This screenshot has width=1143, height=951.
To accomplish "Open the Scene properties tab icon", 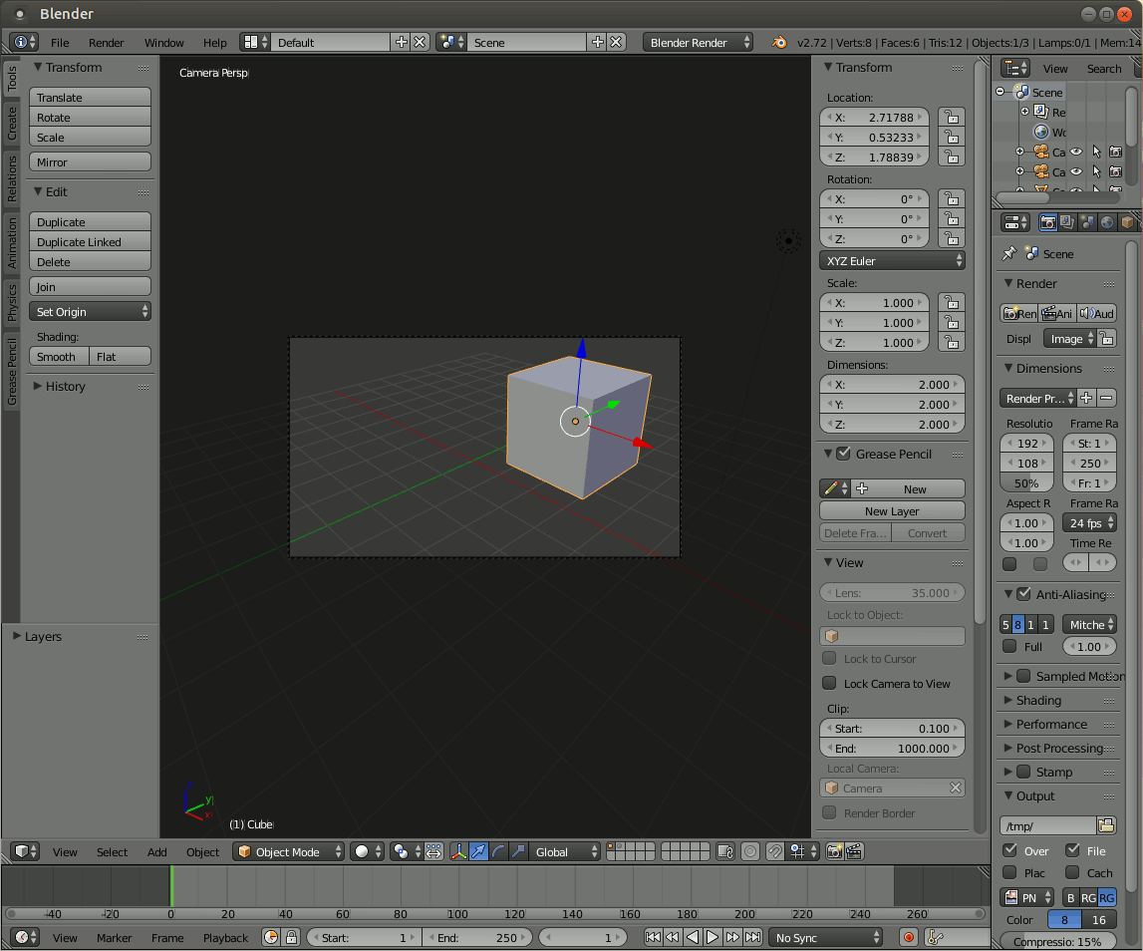I will 1087,222.
